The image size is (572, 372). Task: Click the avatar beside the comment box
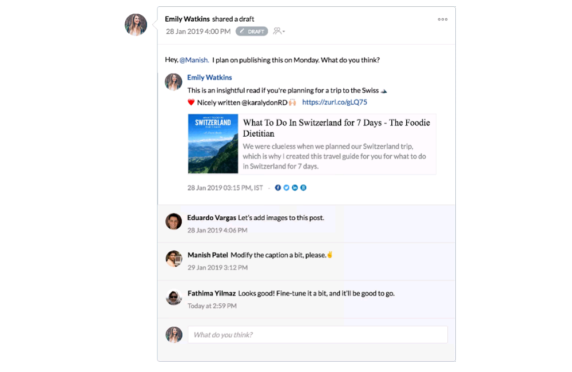[174, 335]
